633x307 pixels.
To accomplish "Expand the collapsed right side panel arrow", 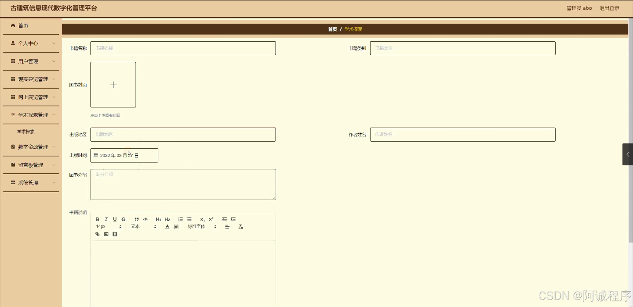I will coord(628,154).
